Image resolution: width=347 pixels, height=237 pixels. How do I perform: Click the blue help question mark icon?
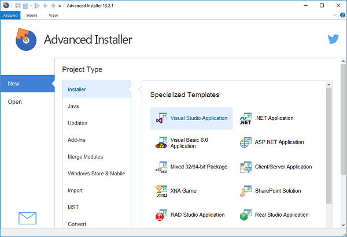point(342,16)
